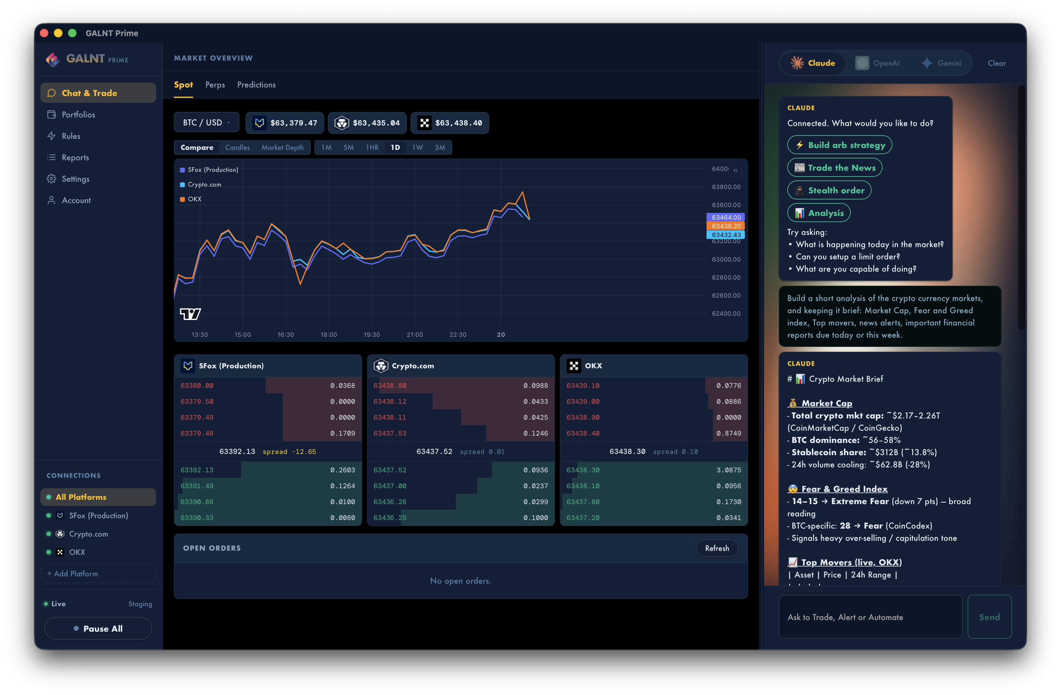This screenshot has height=695, width=1061.
Task: Click OKX logo in OKX order book header
Action: pyautogui.click(x=574, y=366)
